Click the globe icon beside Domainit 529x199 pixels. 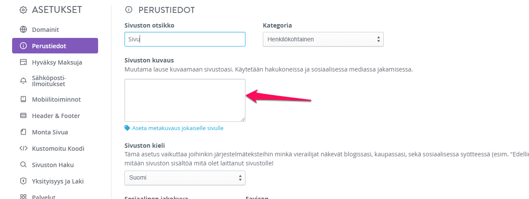click(23, 30)
